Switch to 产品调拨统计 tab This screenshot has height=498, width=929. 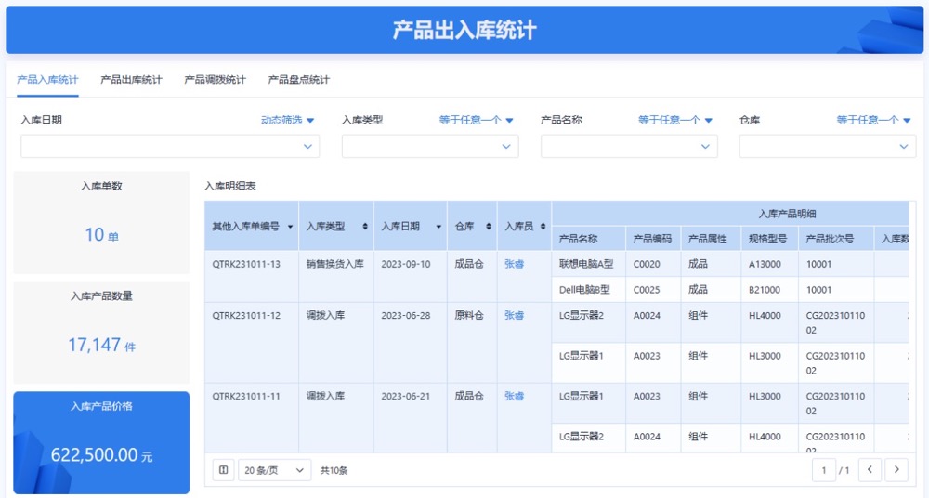tap(215, 80)
